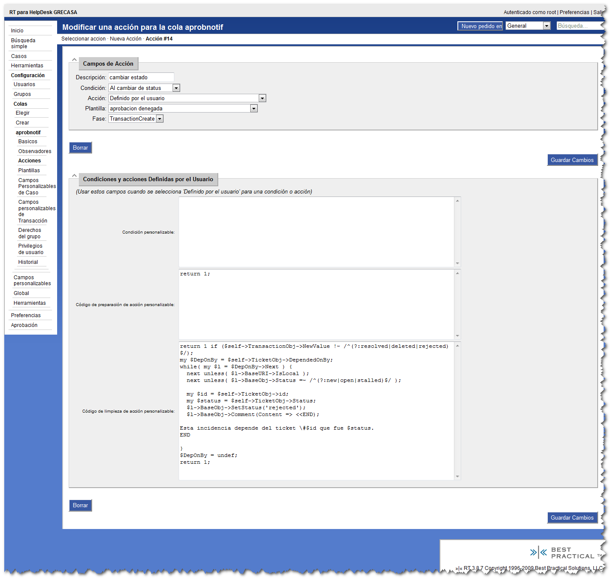Image resolution: width=613 pixels, height=581 pixels.
Task: Click in the Descripción text field
Action: [141, 77]
